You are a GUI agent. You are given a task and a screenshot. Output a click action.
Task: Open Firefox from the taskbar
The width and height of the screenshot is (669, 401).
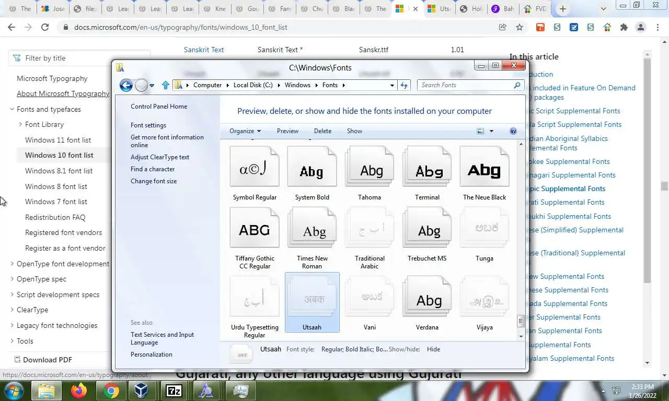pyautogui.click(x=79, y=391)
